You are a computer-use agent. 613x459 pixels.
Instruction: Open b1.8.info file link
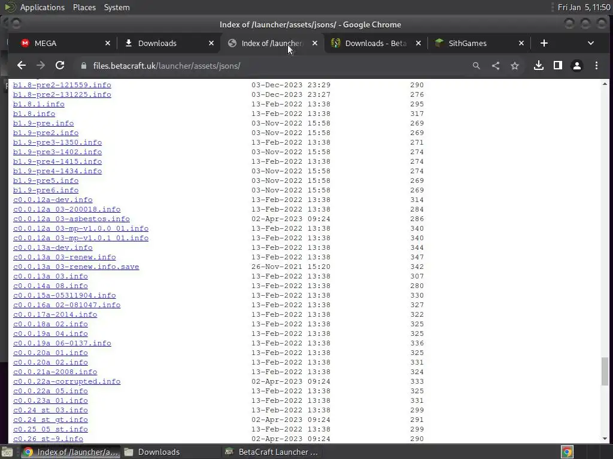click(x=34, y=114)
